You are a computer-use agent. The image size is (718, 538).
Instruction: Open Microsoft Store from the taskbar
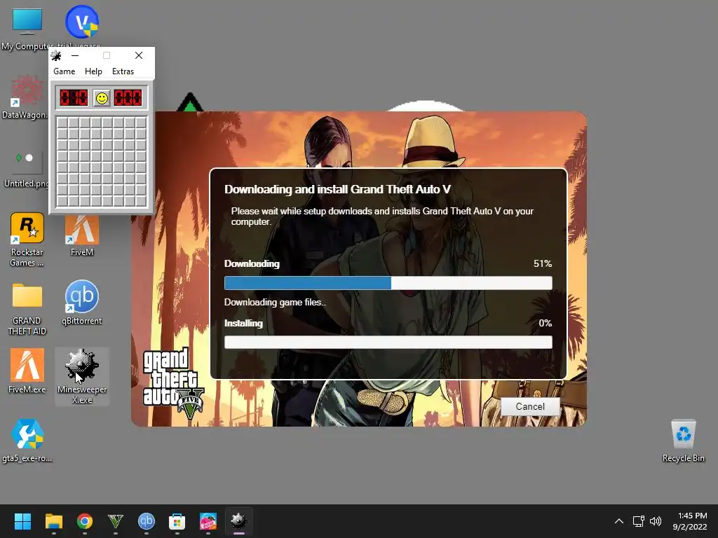(177, 521)
